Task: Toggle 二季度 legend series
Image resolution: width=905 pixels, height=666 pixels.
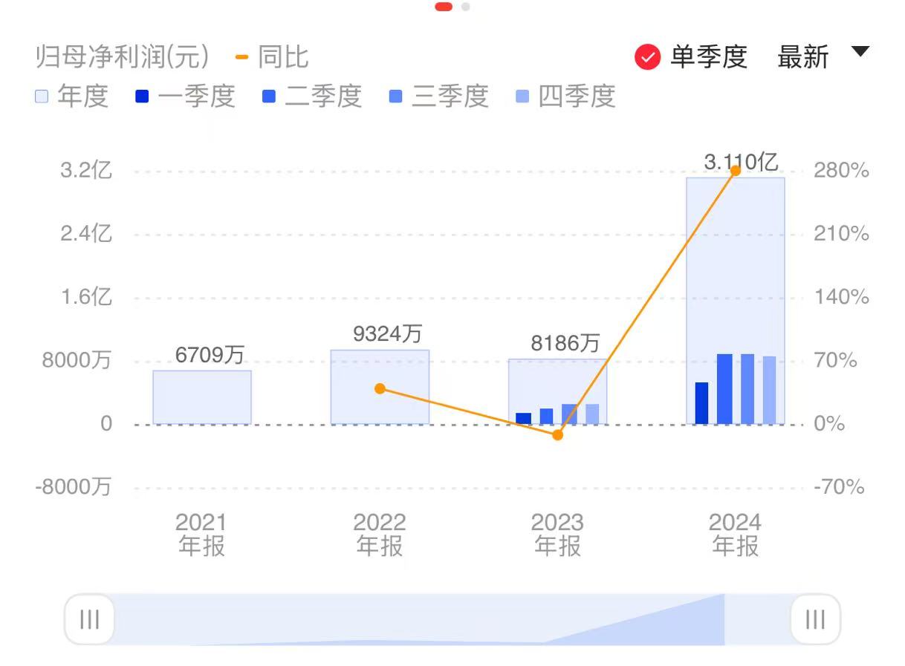Action: coord(312,97)
